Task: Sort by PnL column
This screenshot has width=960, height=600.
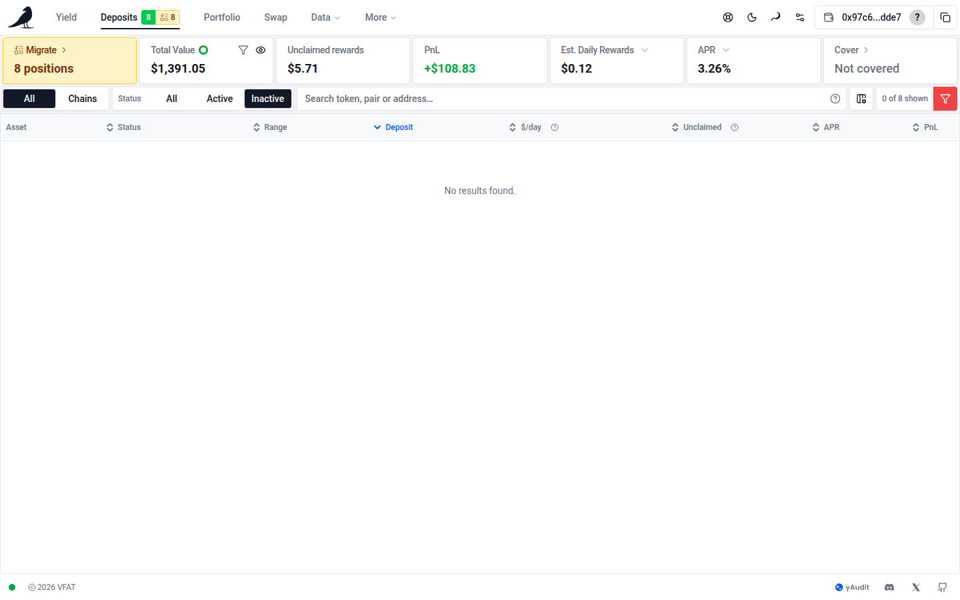Action: [925, 127]
